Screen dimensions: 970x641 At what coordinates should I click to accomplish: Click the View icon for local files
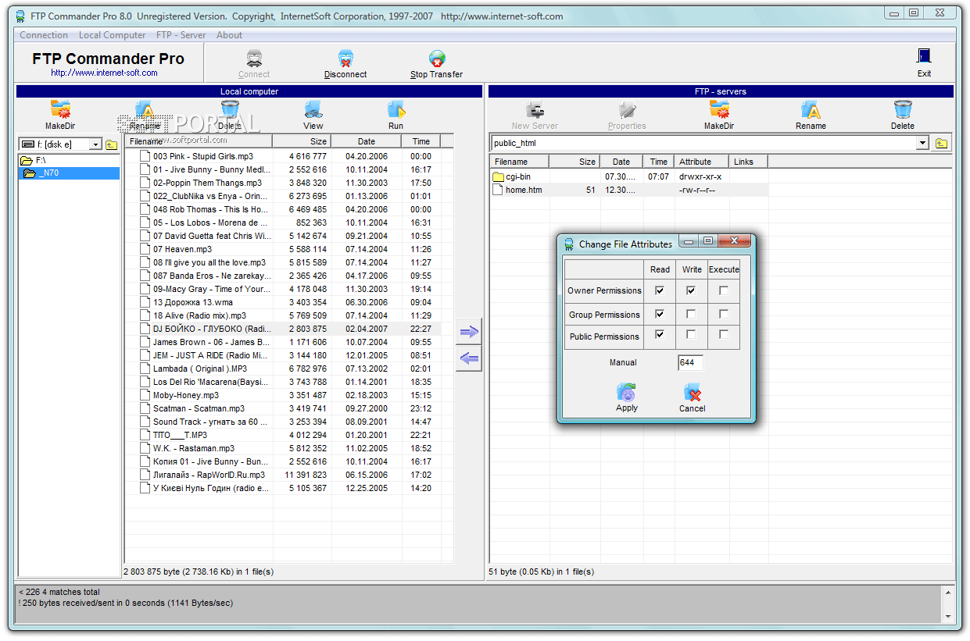[x=313, y=109]
